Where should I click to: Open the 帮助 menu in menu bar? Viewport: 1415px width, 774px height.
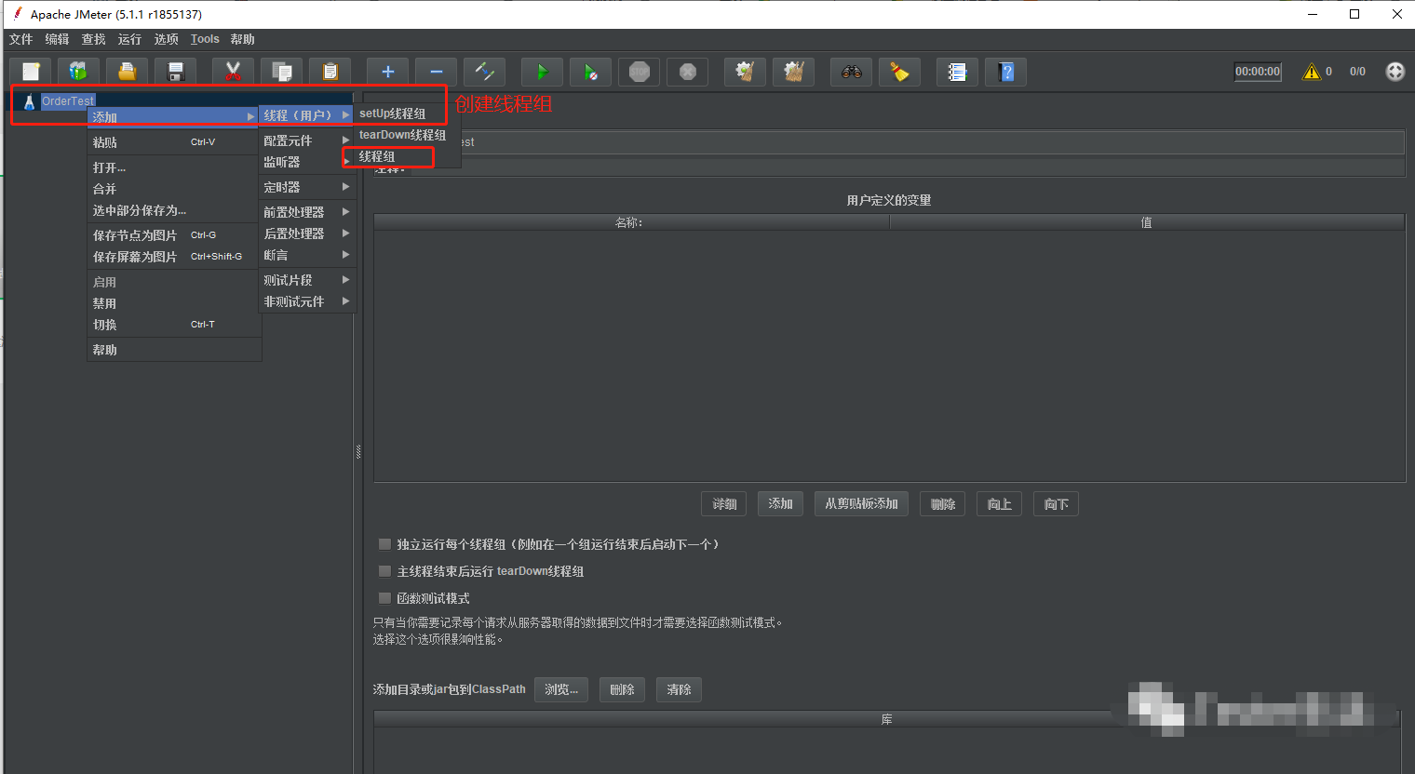coord(242,39)
